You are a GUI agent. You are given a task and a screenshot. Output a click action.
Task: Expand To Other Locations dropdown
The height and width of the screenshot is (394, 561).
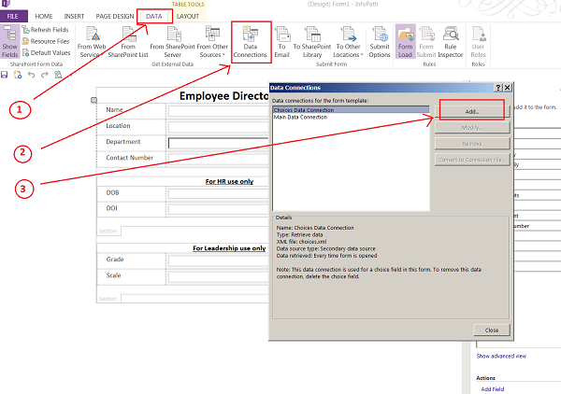point(348,41)
